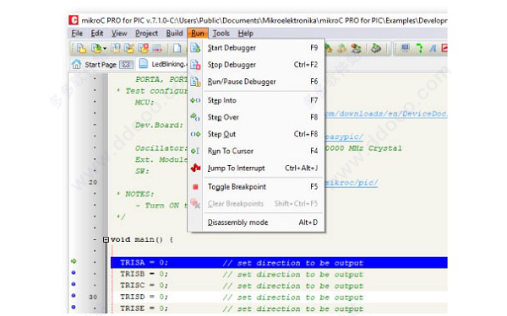Click the Step Over menu icon
Screen dimensions: 507x316
click(195, 117)
